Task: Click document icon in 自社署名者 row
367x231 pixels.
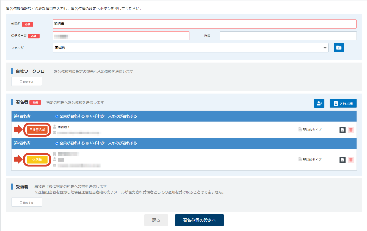Action: [342, 130]
